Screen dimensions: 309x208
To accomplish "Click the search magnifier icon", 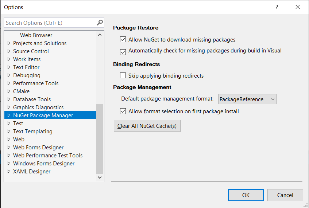I will (100, 23).
